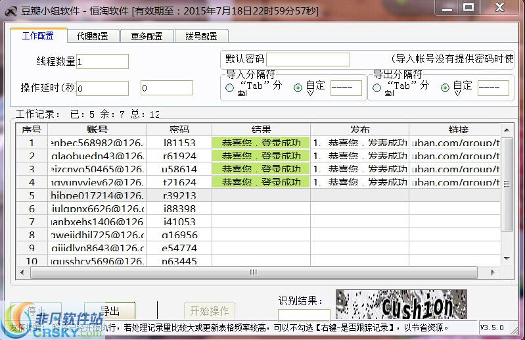Click the horizontal scrollbar right arrow
Image resolution: width=525 pixels, height=340 pixels.
[x=493, y=272]
